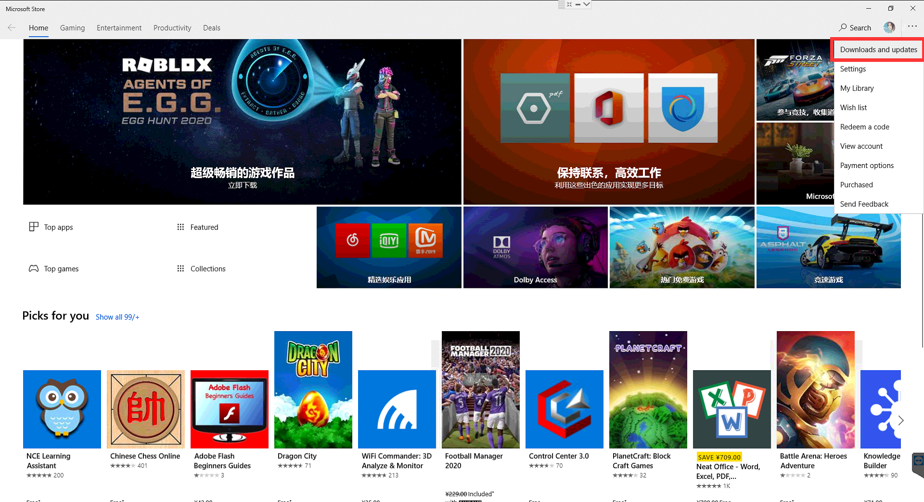The width and height of the screenshot is (924, 502).
Task: Select Purchased menu item
Action: (878, 184)
